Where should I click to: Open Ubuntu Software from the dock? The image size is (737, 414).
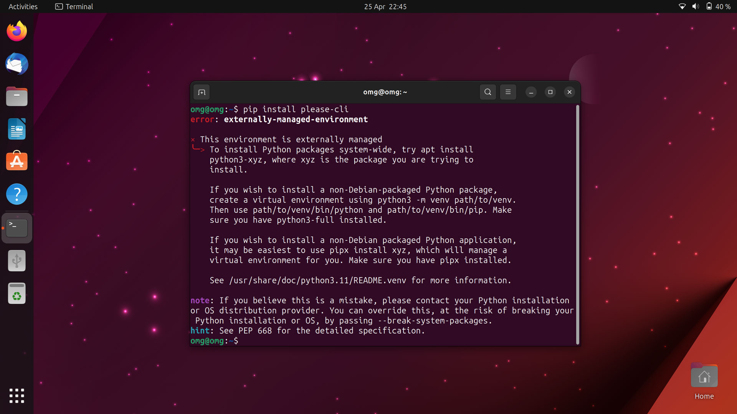point(17,161)
